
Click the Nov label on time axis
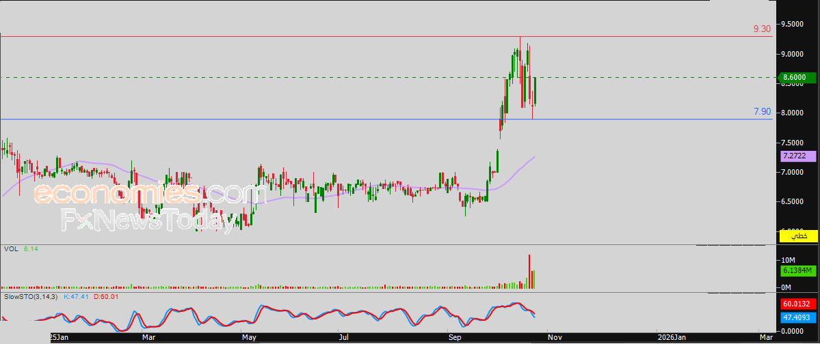(x=554, y=337)
